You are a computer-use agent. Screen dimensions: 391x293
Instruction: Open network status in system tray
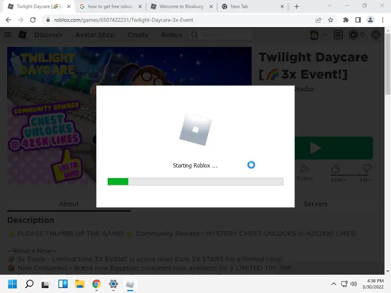click(x=344, y=284)
